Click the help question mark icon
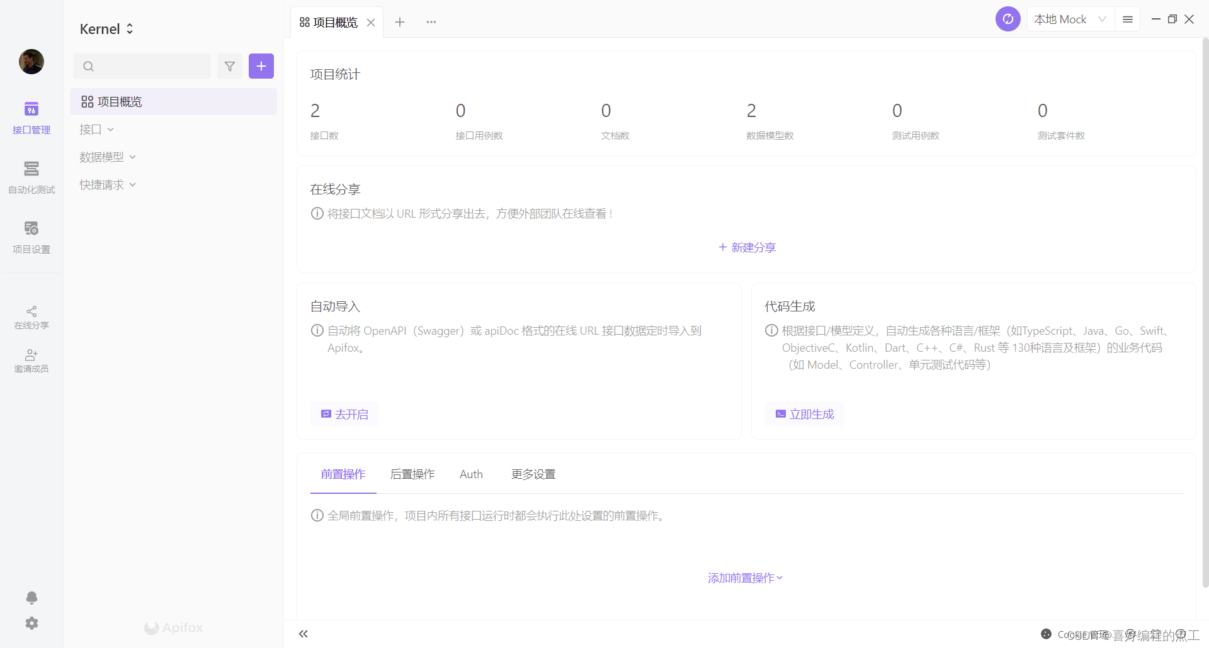The width and height of the screenshot is (1209, 648). (1181, 634)
